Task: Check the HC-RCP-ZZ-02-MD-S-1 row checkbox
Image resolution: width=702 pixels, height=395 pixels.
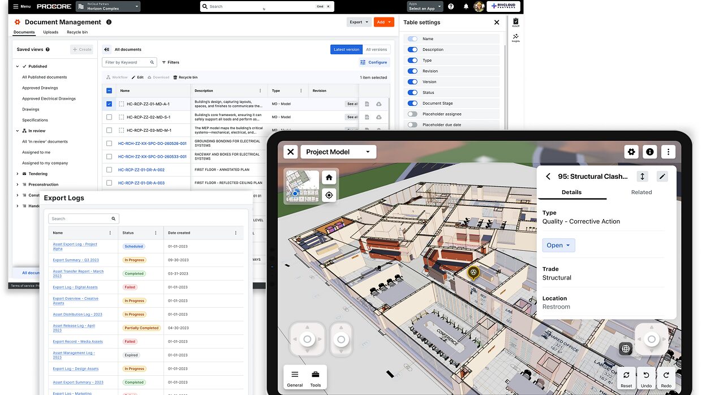Action: tap(109, 117)
